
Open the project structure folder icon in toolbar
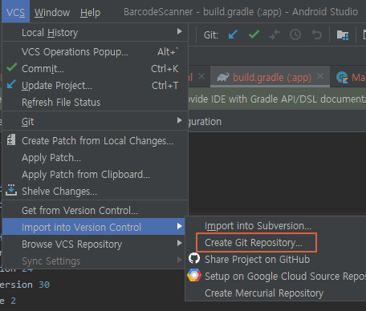343,35
